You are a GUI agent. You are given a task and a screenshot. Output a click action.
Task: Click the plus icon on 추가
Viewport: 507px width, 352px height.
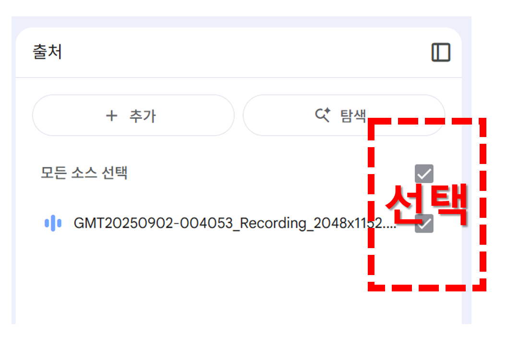click(x=111, y=115)
